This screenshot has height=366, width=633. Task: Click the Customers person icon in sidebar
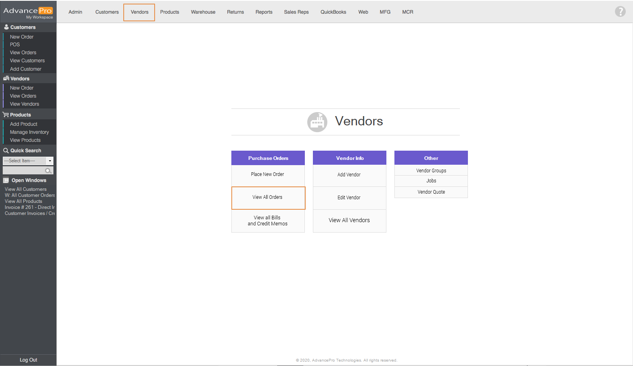(6, 27)
